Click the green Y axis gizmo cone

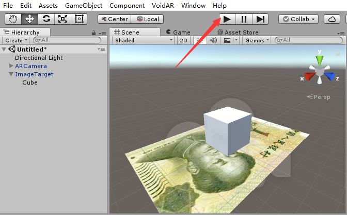(319, 60)
